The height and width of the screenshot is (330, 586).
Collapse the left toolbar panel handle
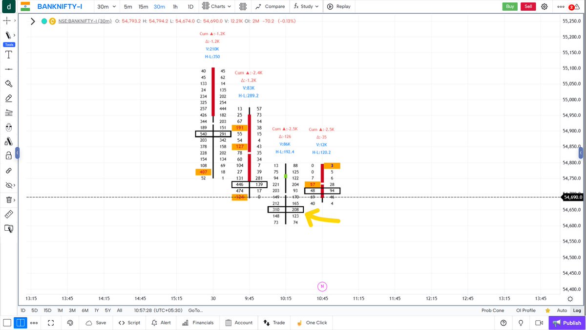pyautogui.click(x=17, y=153)
